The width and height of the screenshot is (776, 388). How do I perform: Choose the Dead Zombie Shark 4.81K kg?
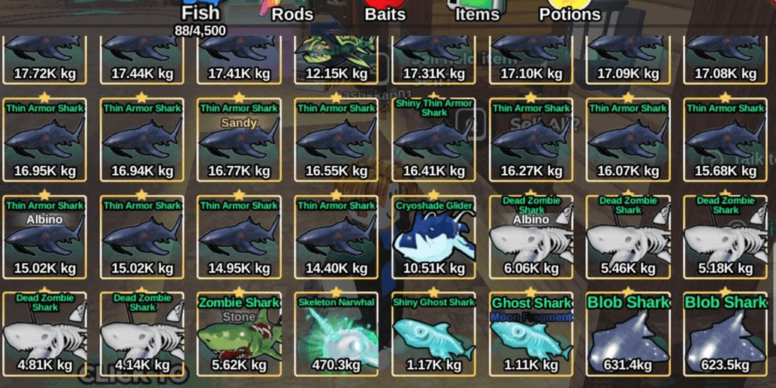click(x=44, y=335)
